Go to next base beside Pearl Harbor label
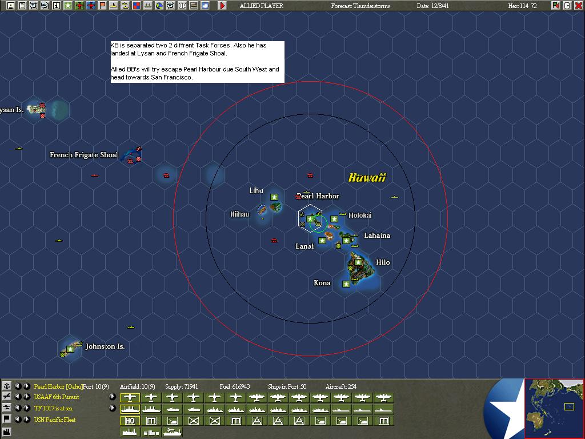Viewport: 585px width, 439px height. click(x=26, y=386)
